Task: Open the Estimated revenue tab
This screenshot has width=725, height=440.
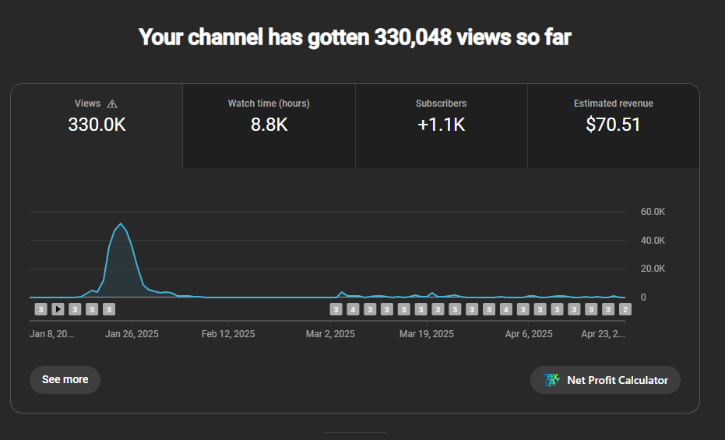Action: pyautogui.click(x=613, y=125)
